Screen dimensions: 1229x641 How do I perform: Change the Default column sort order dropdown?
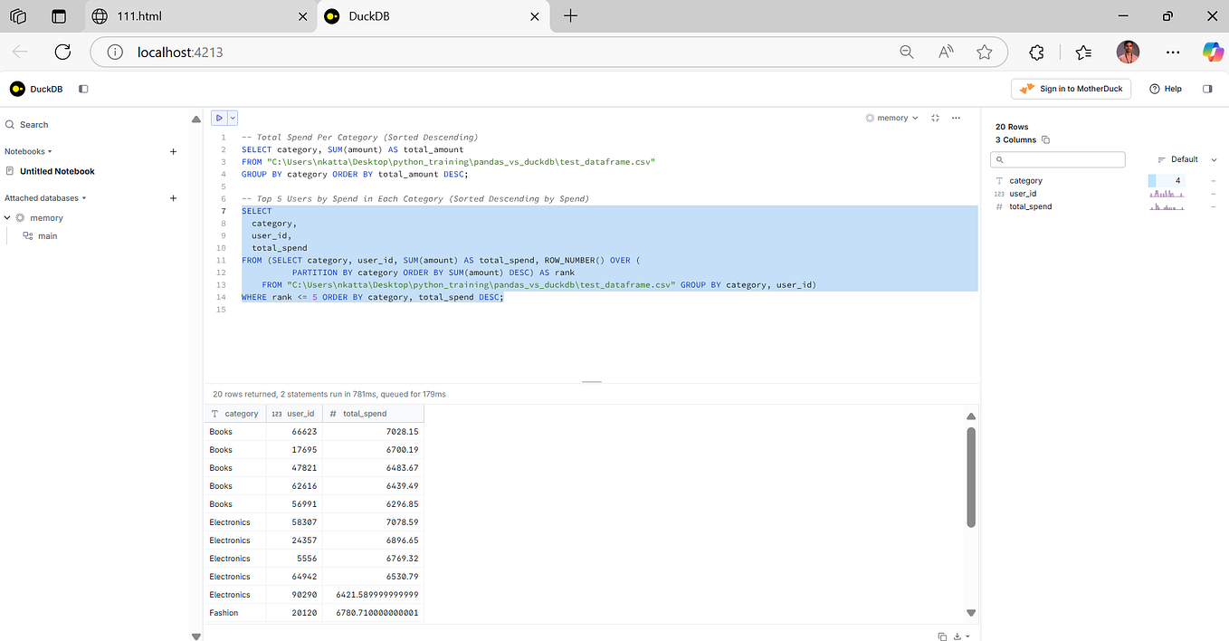[x=1186, y=158]
